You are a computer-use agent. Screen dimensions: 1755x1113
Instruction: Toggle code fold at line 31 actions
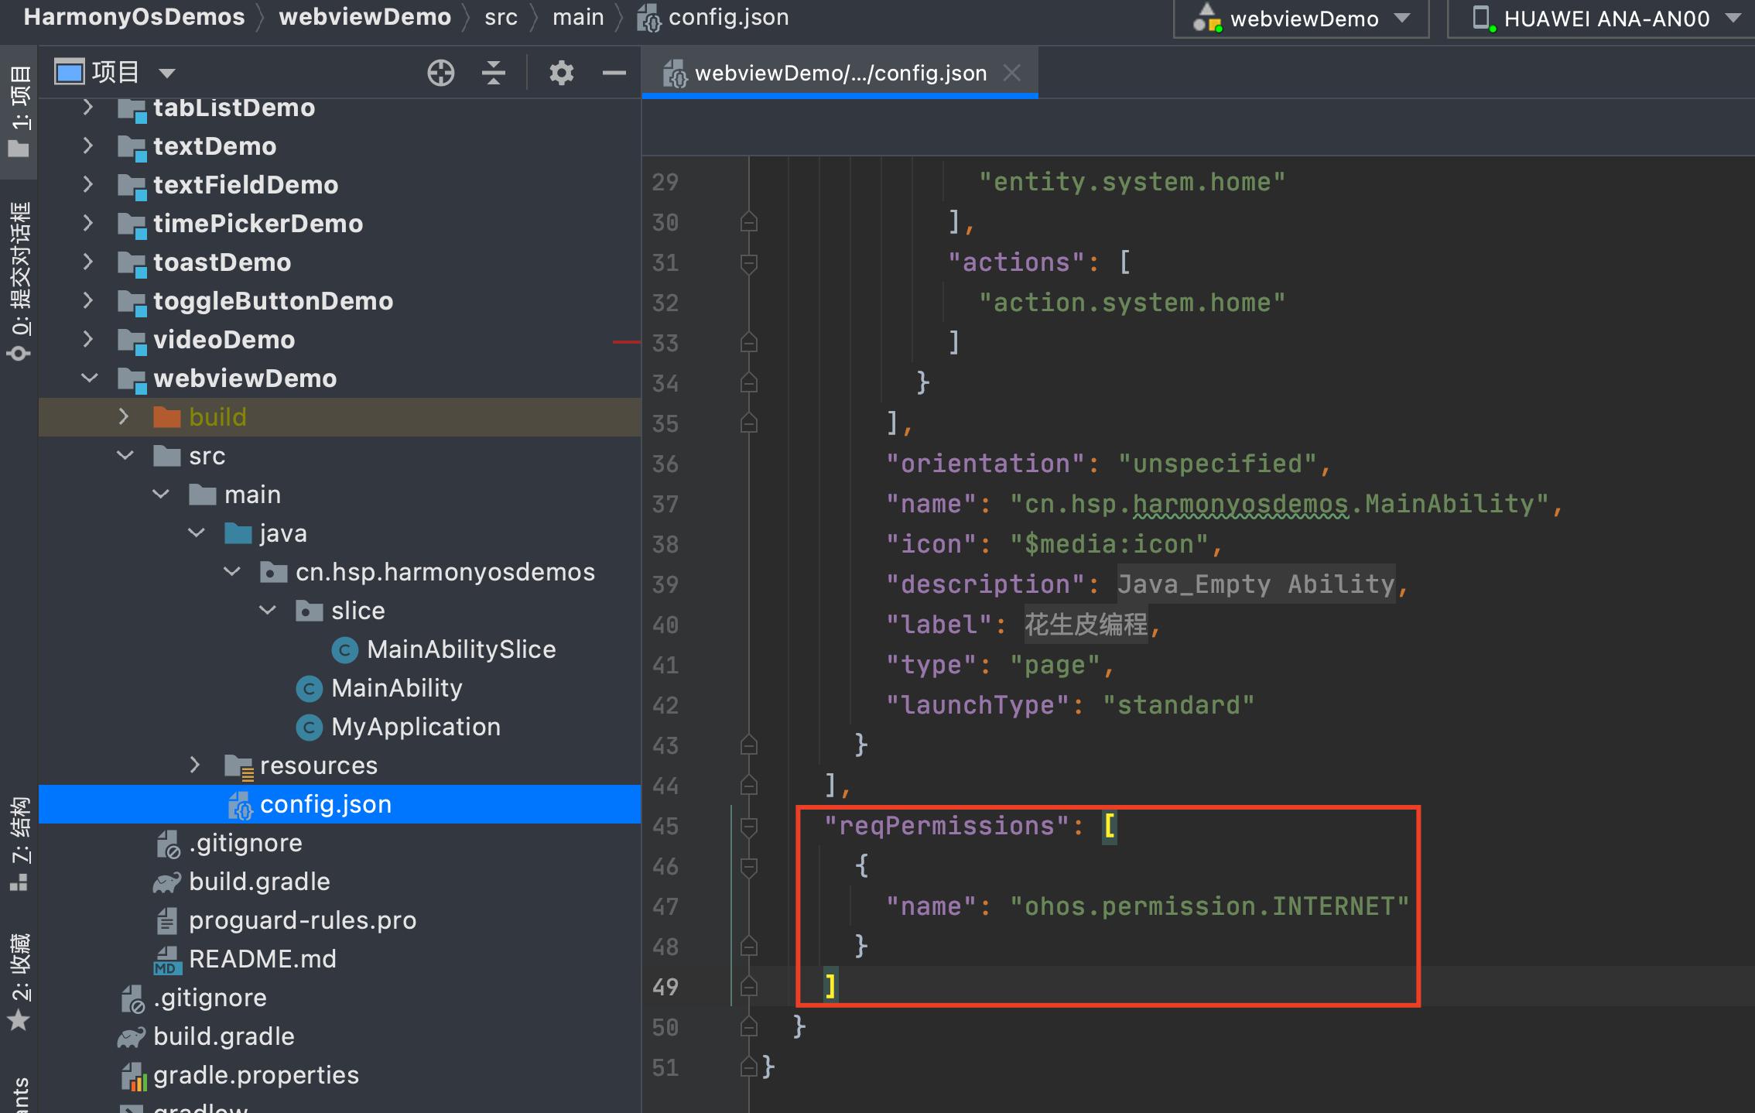tap(748, 263)
